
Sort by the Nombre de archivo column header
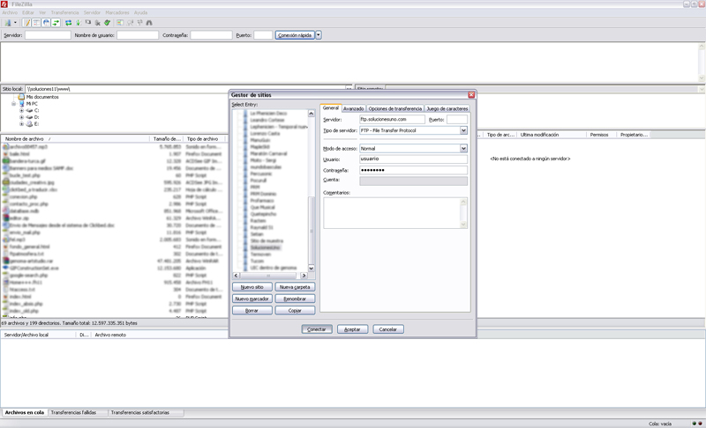tap(75, 139)
